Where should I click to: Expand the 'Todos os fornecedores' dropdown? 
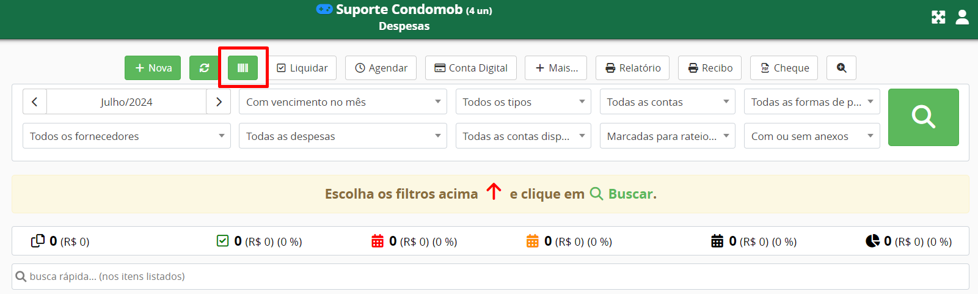pos(126,136)
